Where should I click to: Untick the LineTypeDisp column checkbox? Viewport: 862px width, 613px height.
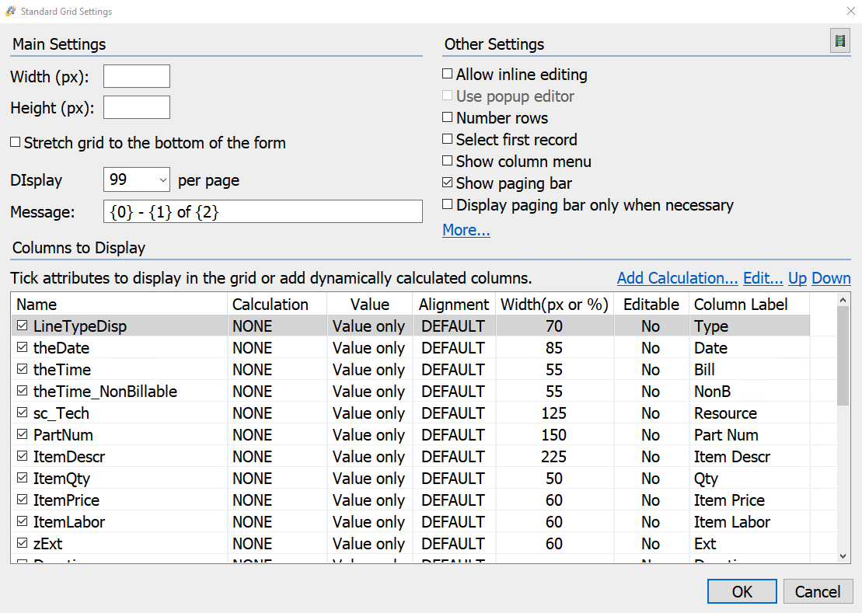[x=22, y=326]
